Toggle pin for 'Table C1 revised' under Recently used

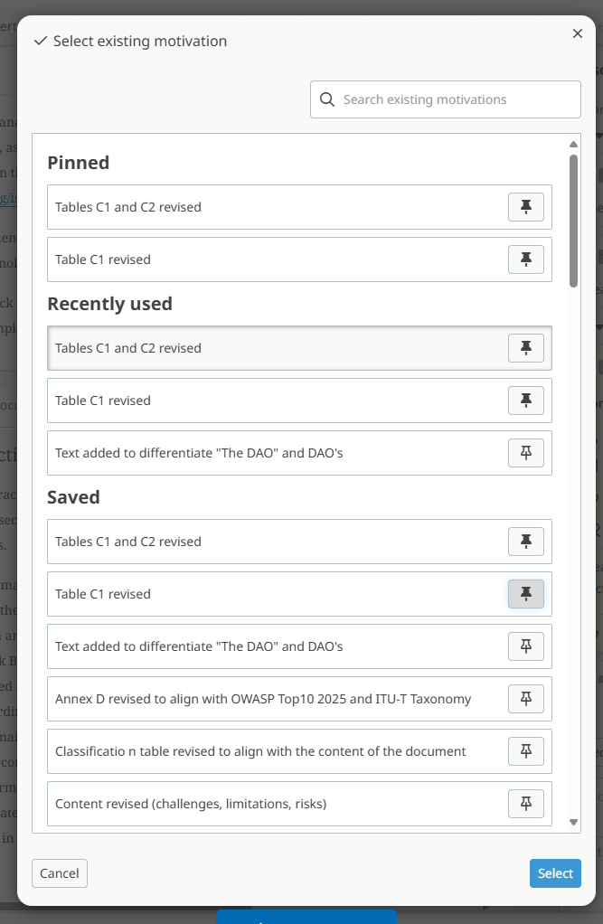point(525,401)
